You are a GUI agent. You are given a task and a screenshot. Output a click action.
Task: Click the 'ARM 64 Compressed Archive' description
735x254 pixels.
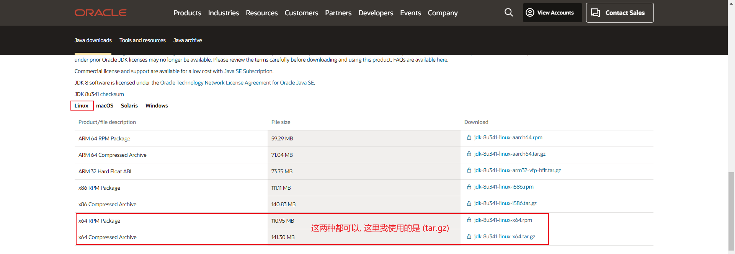point(112,155)
